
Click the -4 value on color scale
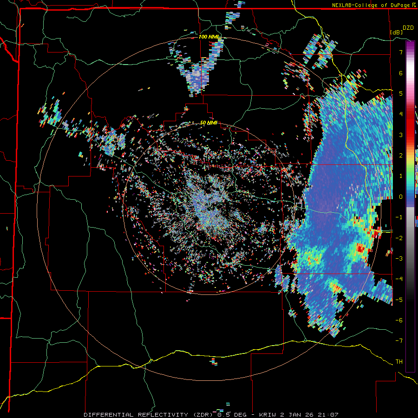(399, 279)
